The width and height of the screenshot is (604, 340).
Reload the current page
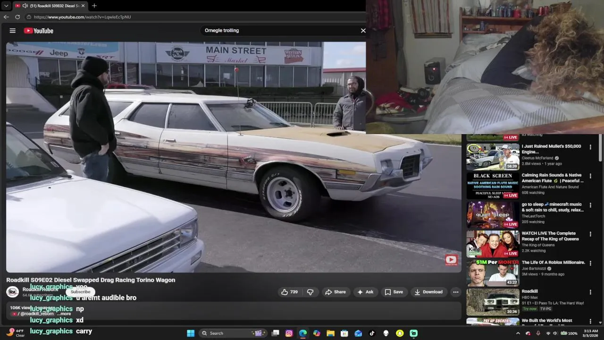(17, 17)
